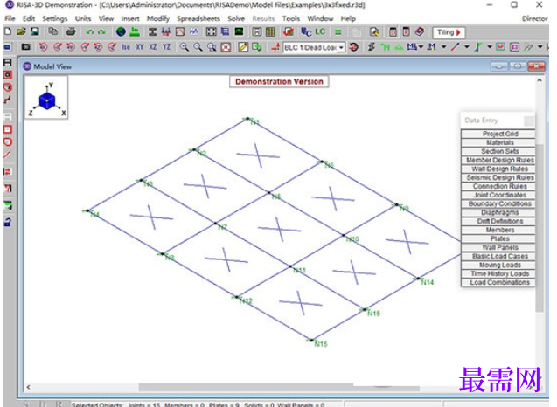Expand the Tiling options button

pos(449,32)
